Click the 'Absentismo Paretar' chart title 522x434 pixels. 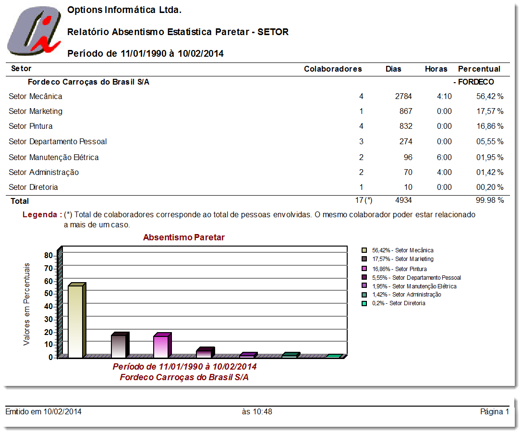(184, 237)
